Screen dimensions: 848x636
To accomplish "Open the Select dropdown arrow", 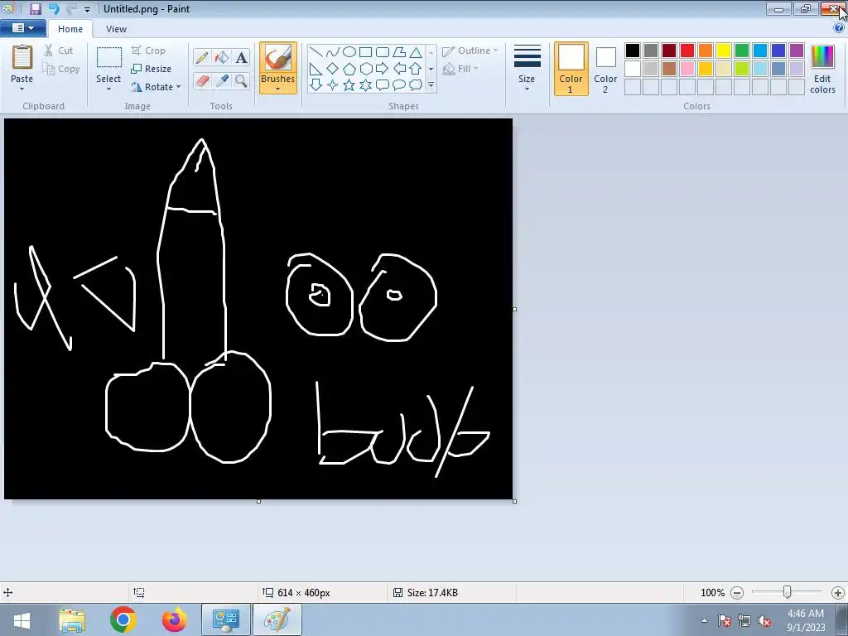I will (108, 89).
